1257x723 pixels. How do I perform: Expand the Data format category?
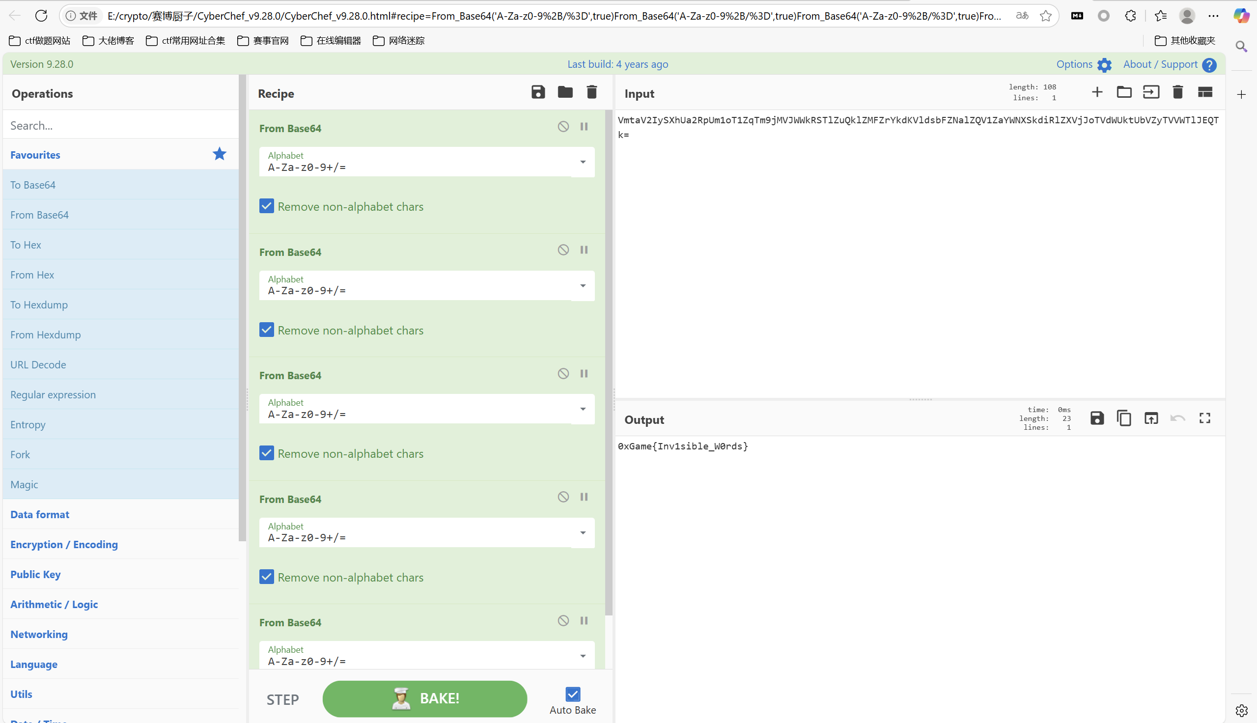120,514
